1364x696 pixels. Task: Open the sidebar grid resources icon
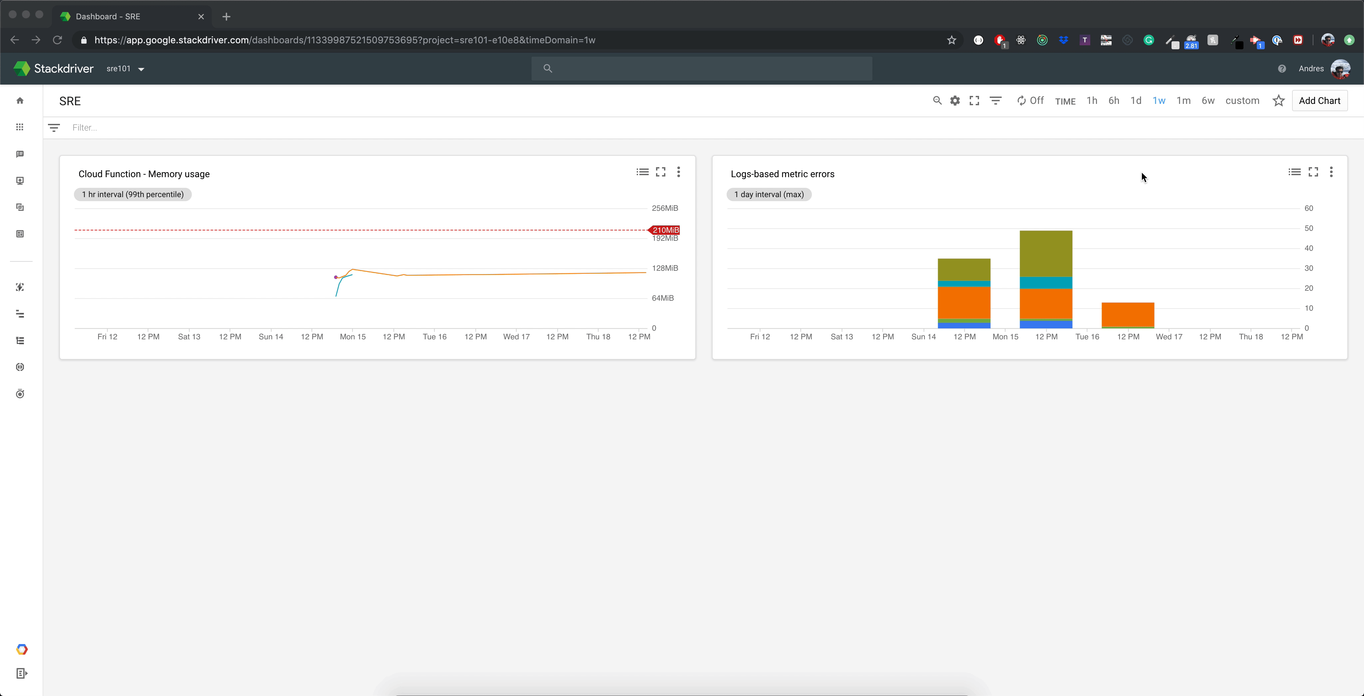click(20, 127)
